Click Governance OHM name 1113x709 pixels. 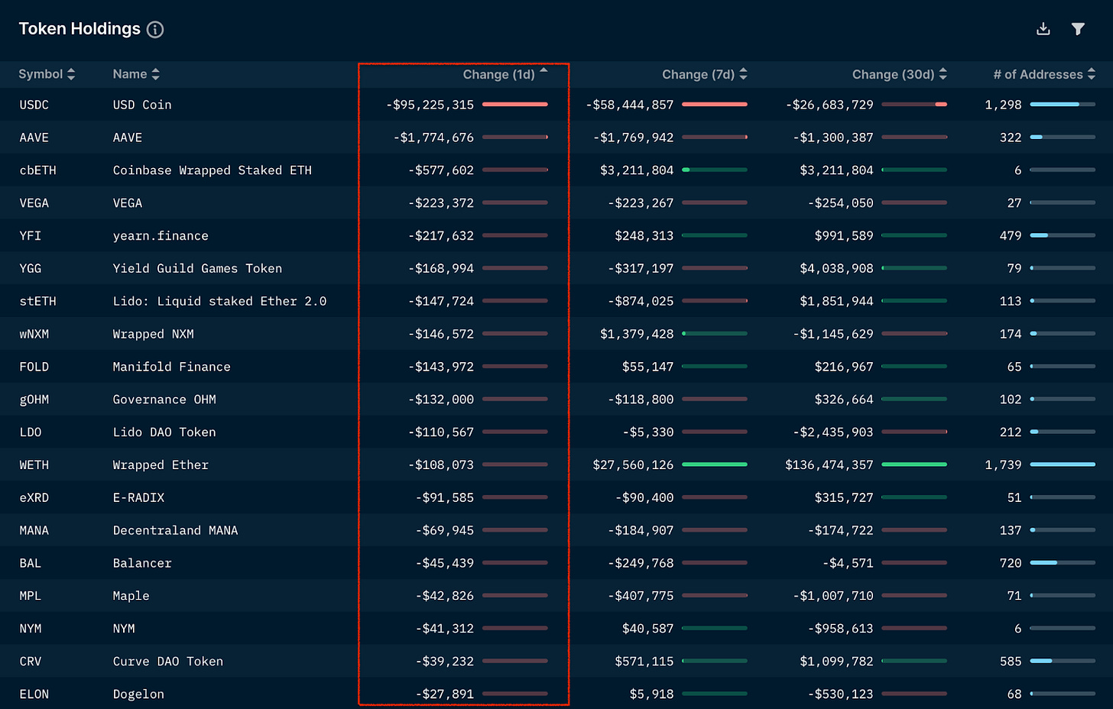(164, 400)
